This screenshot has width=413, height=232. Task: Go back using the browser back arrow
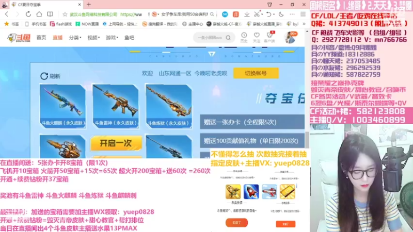tap(7, 14)
